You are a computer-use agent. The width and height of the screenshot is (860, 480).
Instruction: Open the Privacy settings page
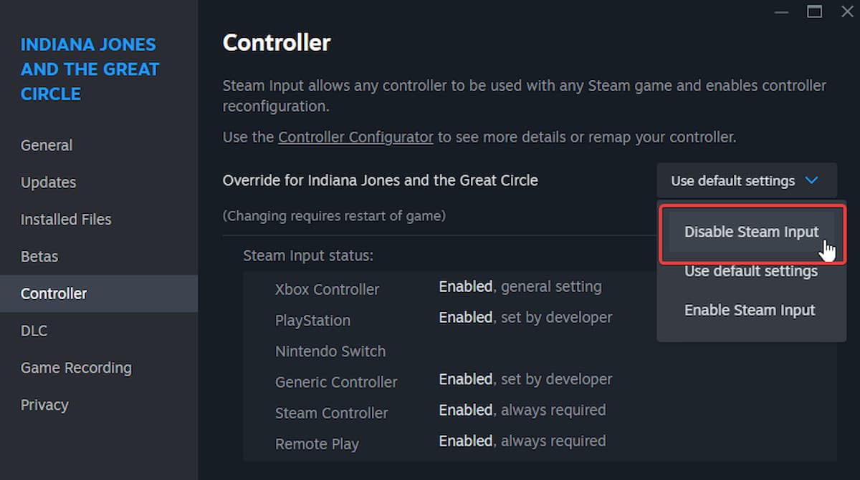[44, 404]
